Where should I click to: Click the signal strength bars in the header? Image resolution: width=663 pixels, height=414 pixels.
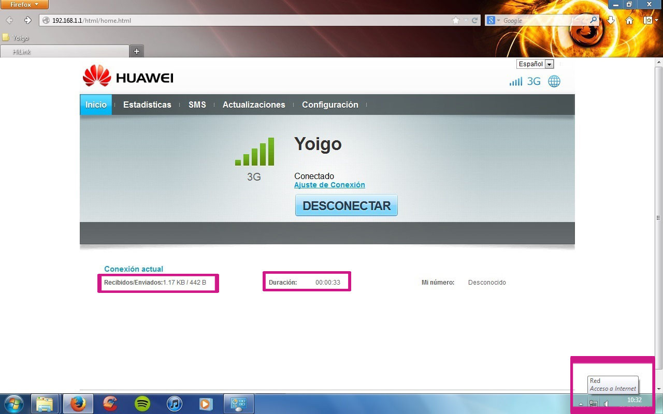click(516, 81)
